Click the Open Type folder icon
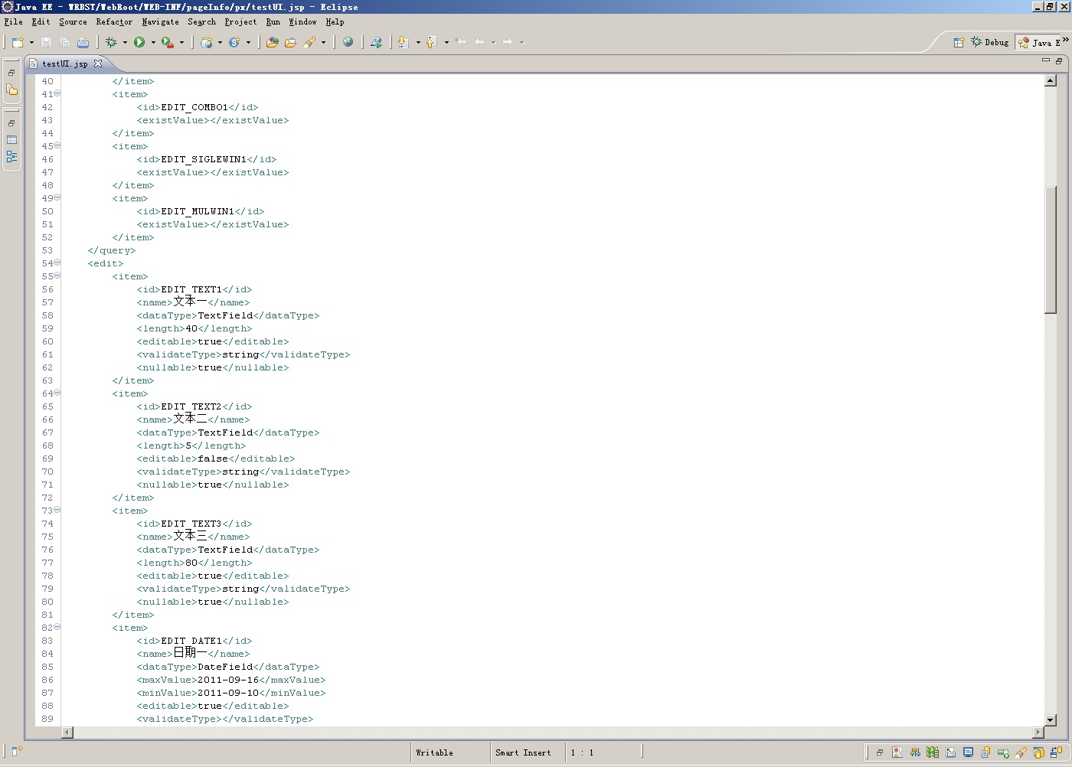 click(x=272, y=42)
